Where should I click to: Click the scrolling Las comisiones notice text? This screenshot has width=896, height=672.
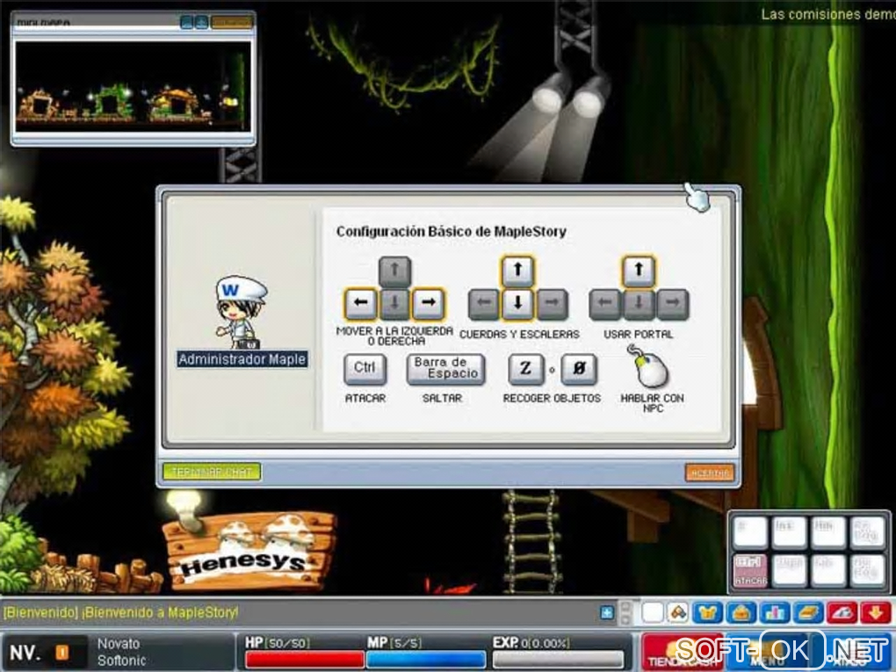(x=828, y=14)
